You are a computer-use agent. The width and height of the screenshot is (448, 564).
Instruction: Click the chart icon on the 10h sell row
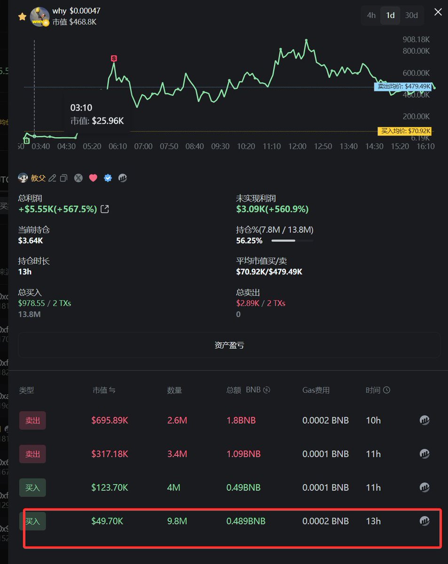pyautogui.click(x=424, y=420)
